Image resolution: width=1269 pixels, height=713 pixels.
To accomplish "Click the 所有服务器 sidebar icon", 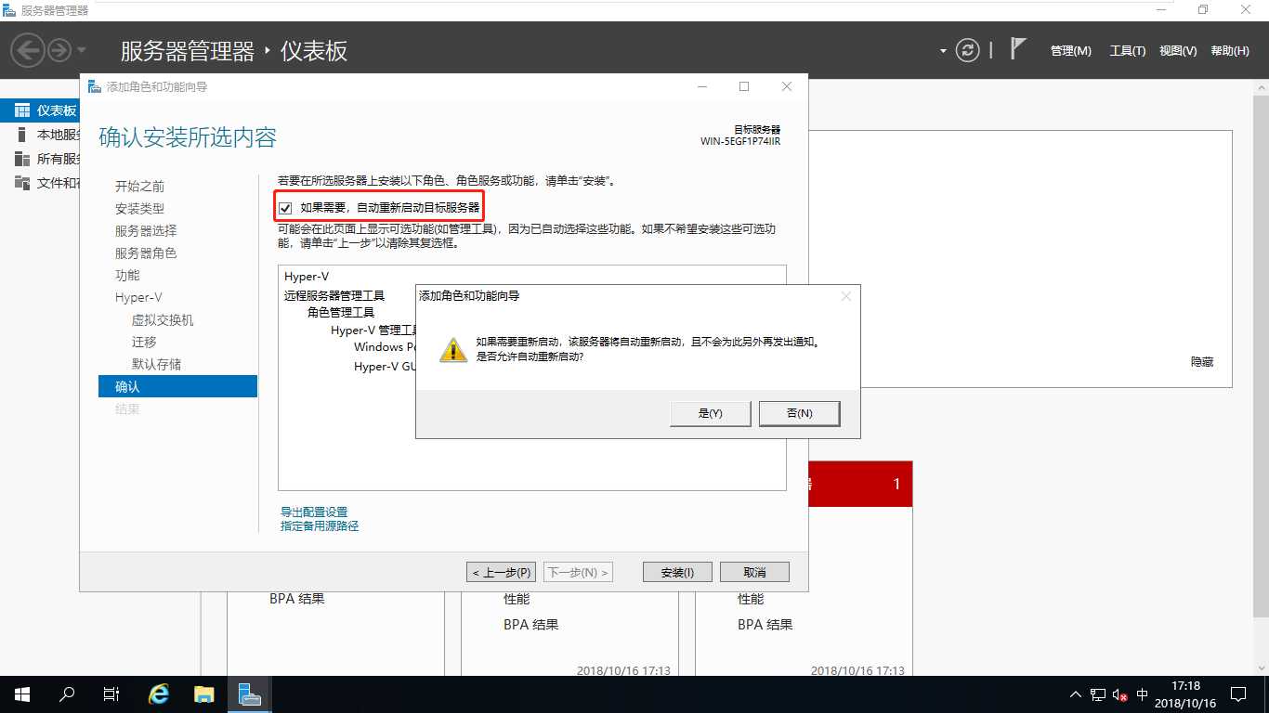I will [x=22, y=159].
